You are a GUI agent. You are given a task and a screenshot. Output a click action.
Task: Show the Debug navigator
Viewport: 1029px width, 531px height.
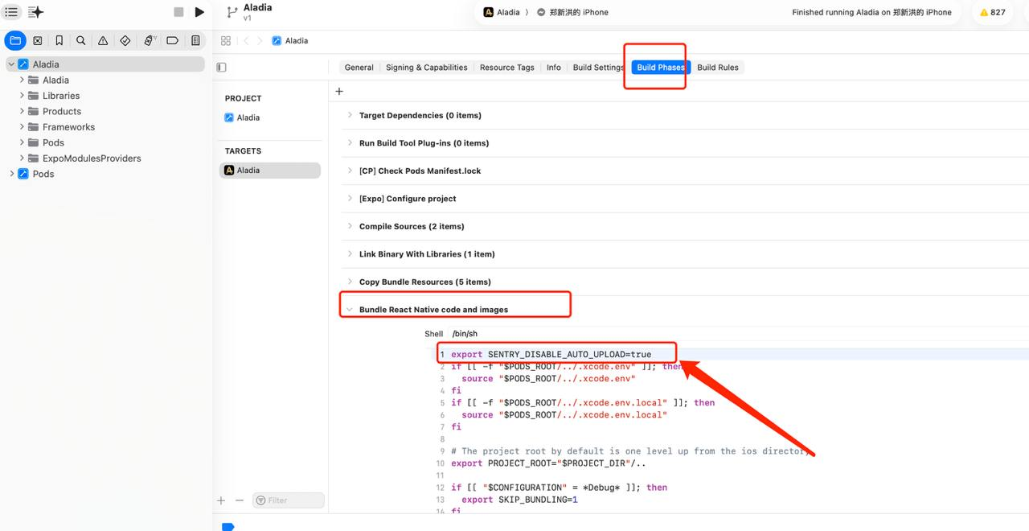point(150,40)
